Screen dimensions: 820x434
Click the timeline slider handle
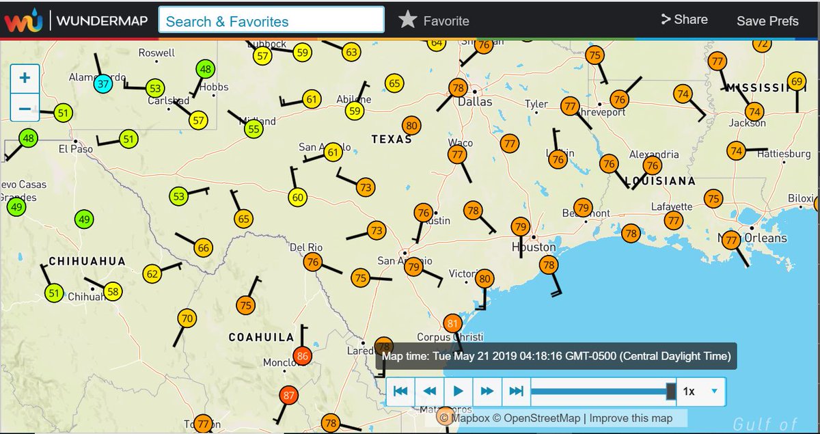click(671, 391)
